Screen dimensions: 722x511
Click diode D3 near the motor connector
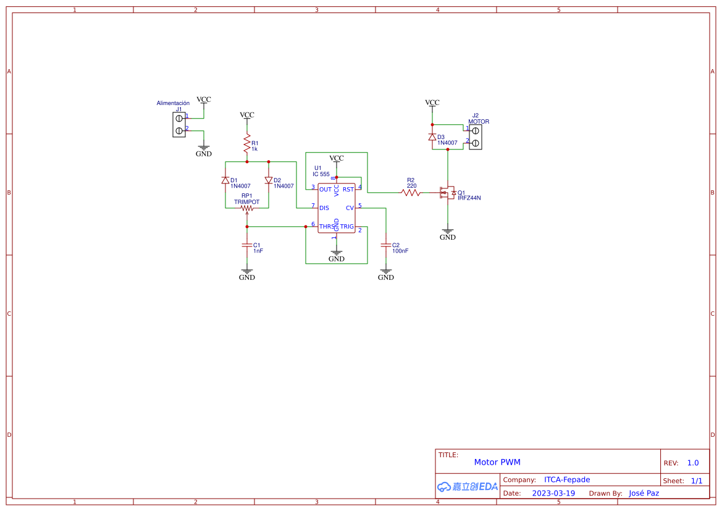click(x=432, y=136)
